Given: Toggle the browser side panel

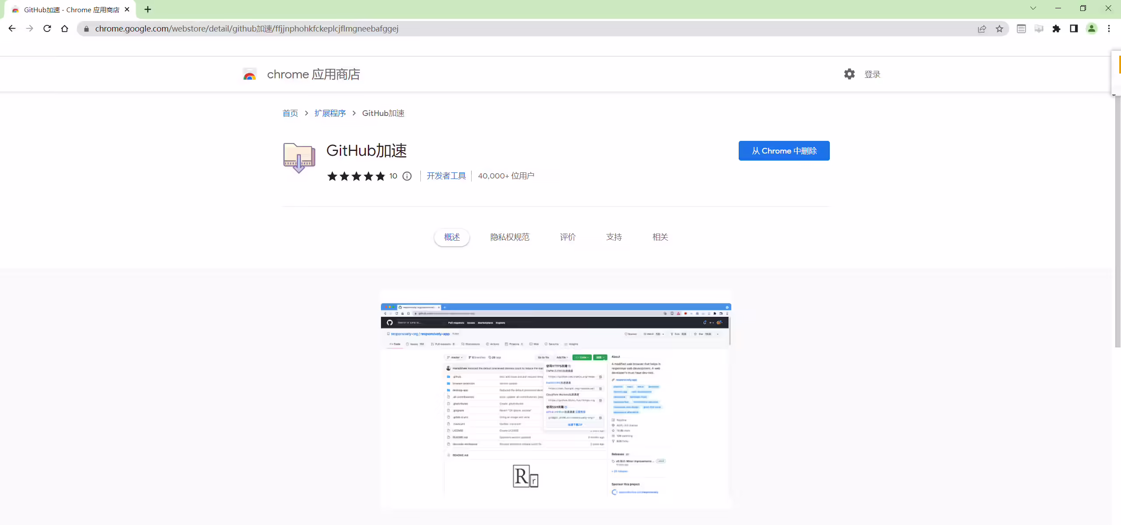Looking at the screenshot, I should click(x=1074, y=28).
